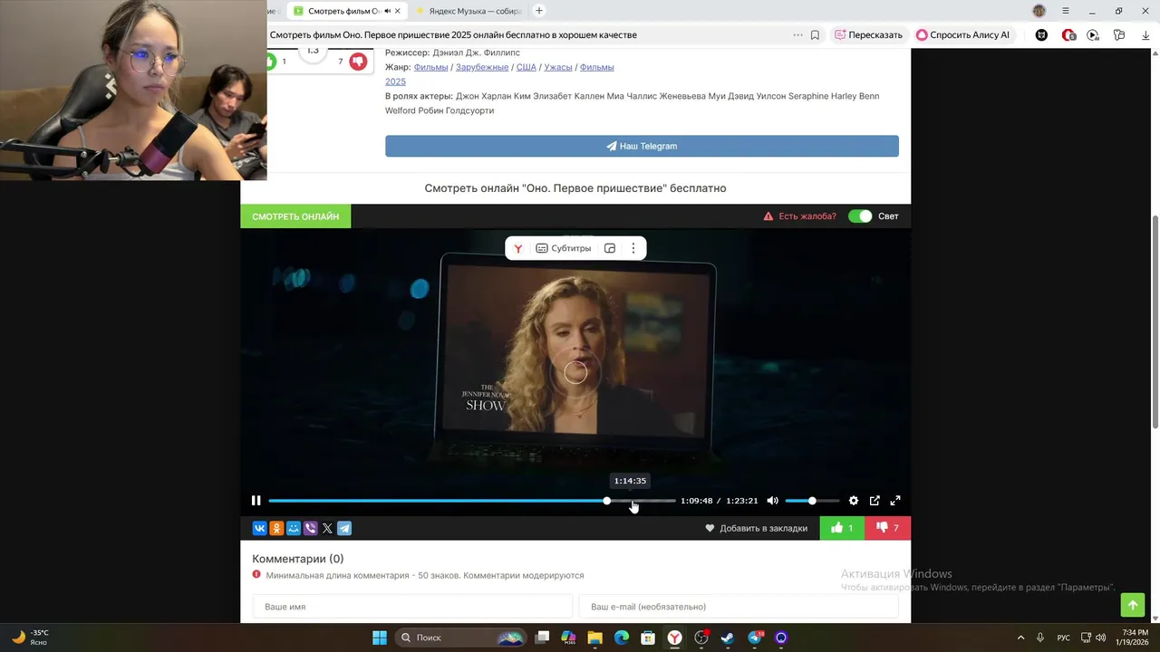Open browser downloads arrow
The width and height of the screenshot is (1160, 652).
pos(1145,35)
